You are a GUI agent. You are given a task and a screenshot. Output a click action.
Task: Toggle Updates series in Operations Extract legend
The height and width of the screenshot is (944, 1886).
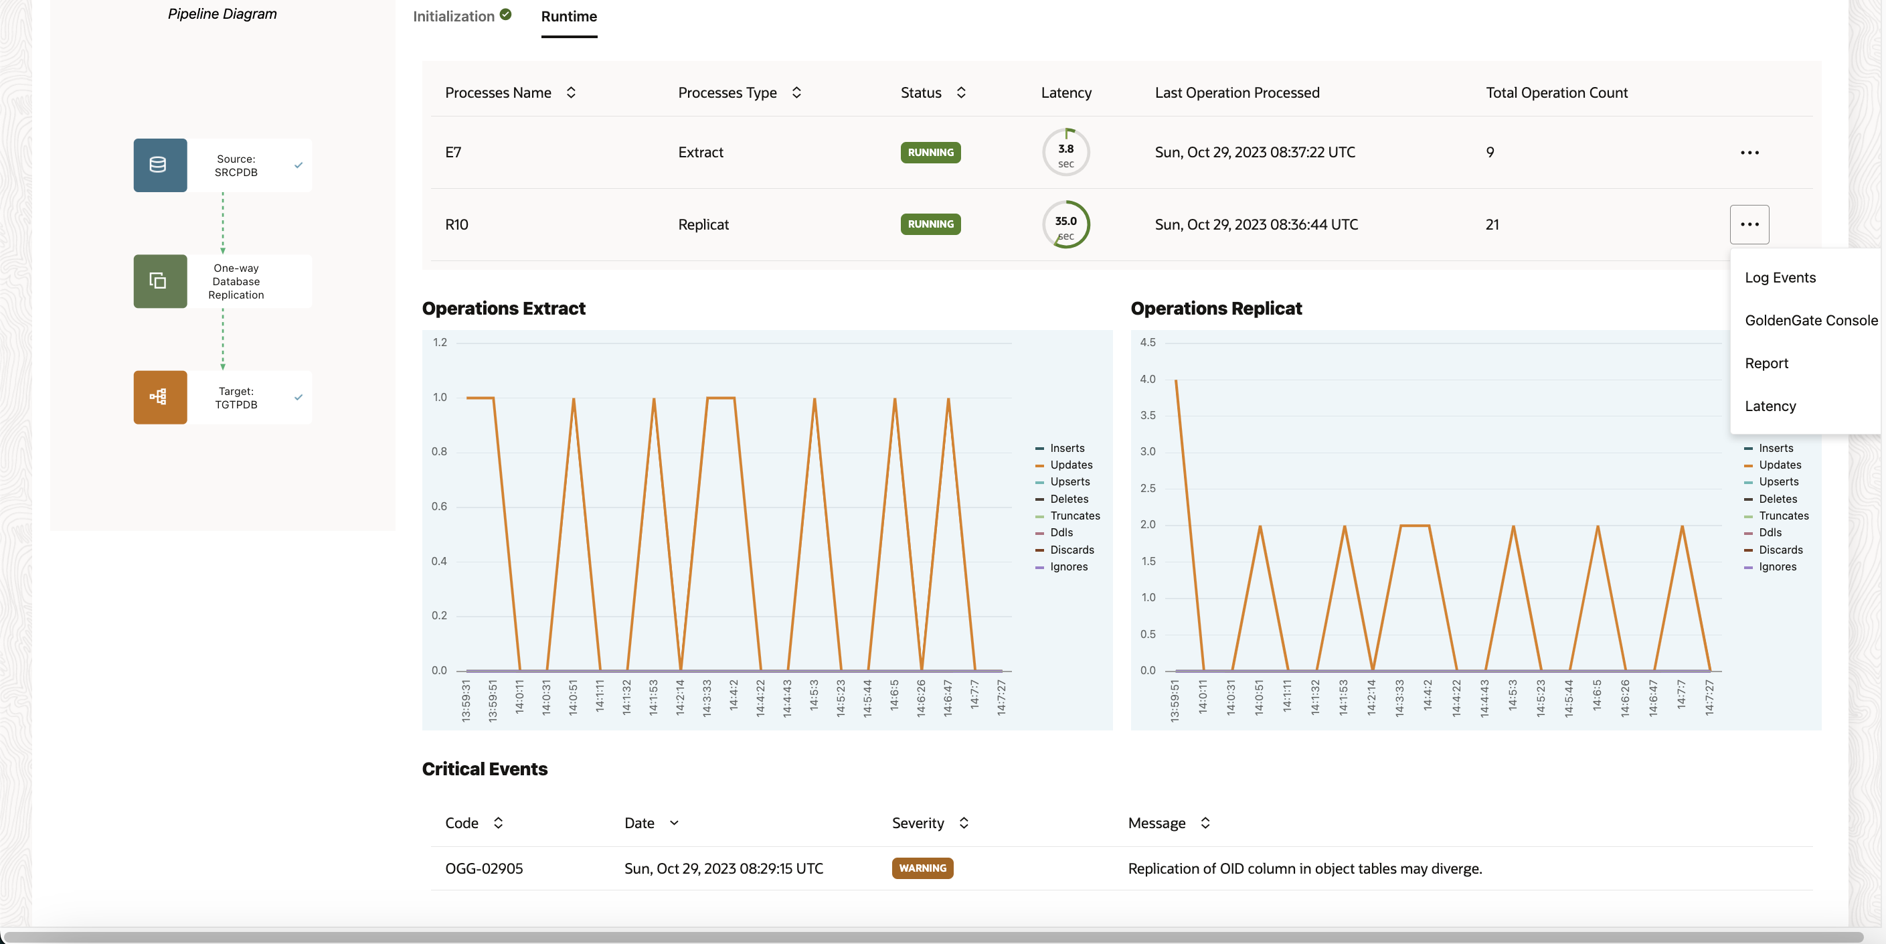(1070, 465)
